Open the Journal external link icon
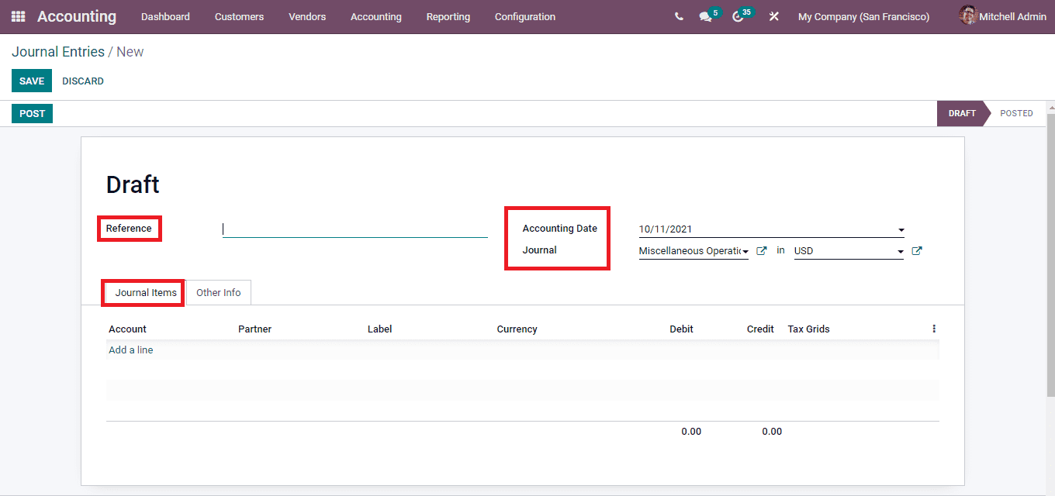The height and width of the screenshot is (496, 1055). [x=761, y=250]
